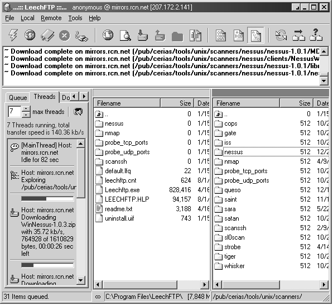Click icon next to max threads label

(78, 112)
